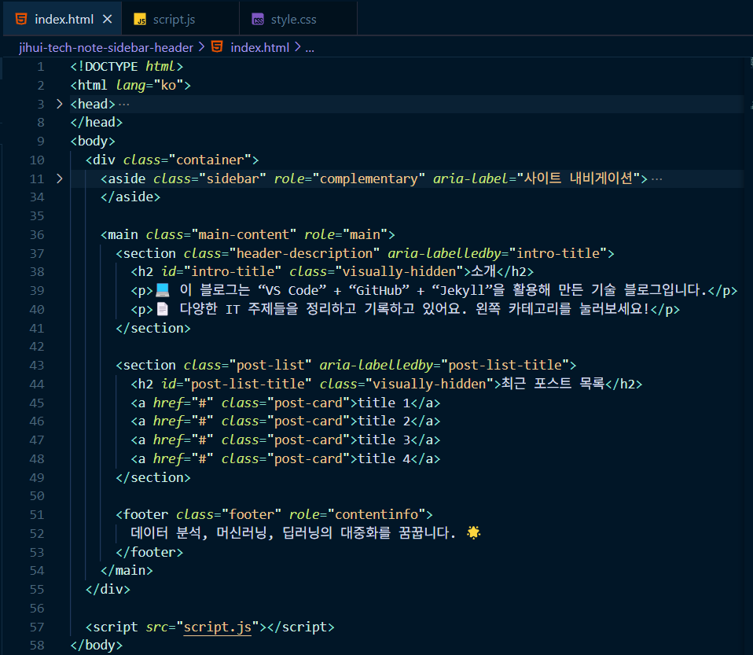This screenshot has width=753, height=655.
Task: Open the style.css tab
Action: [298, 19]
